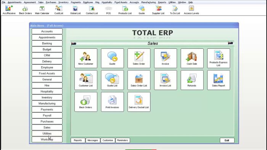Screen dimensions: 267x150
Task: Select the Payroll module button
Action: point(47,115)
